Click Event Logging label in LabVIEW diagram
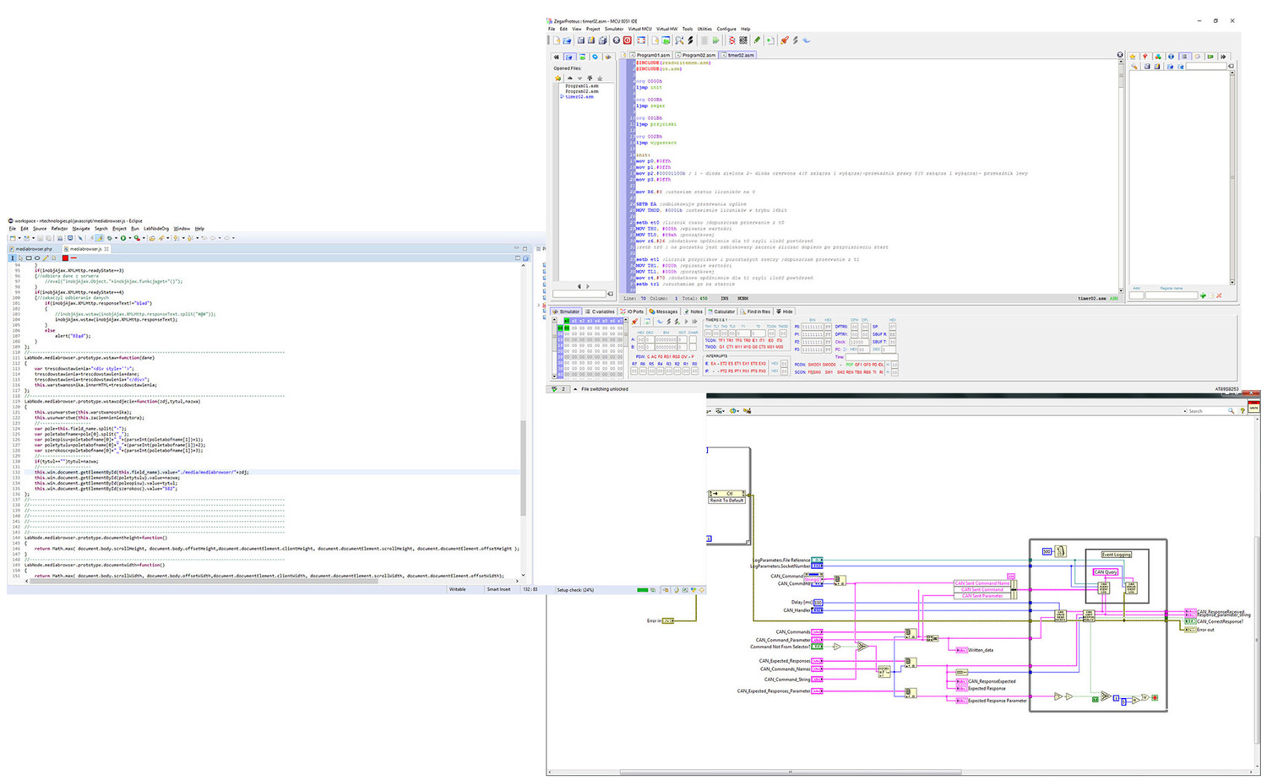Image resolution: width=1267 pixels, height=780 pixels. click(1116, 555)
